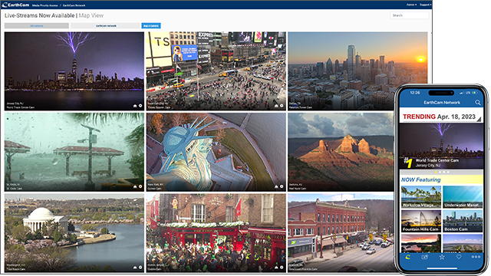Open the World Trade Center lightning camera feed
The height and width of the screenshot is (276, 491).
tap(74, 71)
